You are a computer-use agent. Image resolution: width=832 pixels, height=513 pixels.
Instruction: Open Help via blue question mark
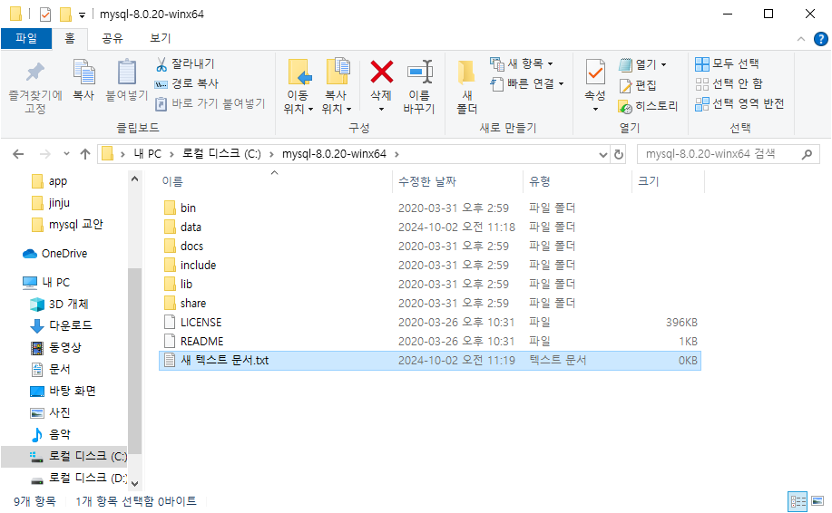click(x=820, y=39)
